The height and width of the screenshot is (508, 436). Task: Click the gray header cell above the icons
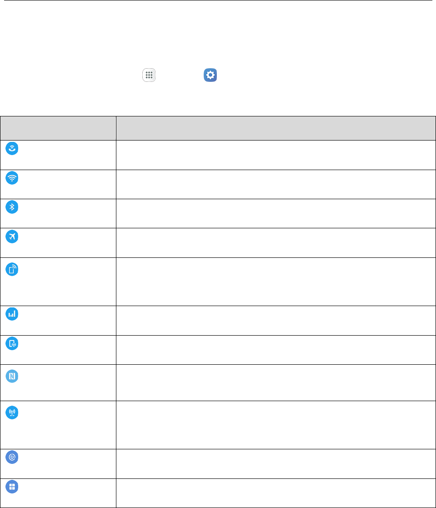58,128
